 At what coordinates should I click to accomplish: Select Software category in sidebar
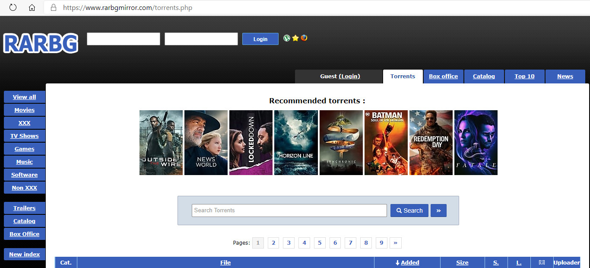click(25, 175)
